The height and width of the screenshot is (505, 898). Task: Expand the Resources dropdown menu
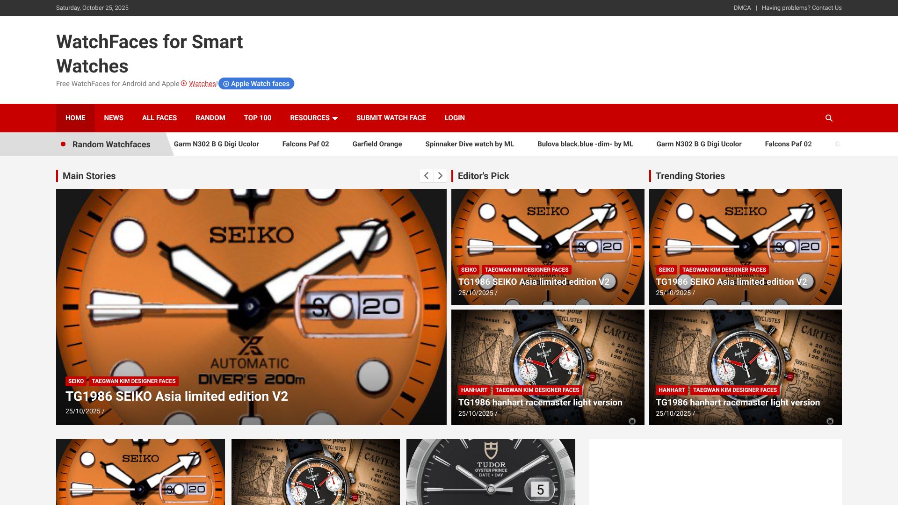tap(314, 118)
